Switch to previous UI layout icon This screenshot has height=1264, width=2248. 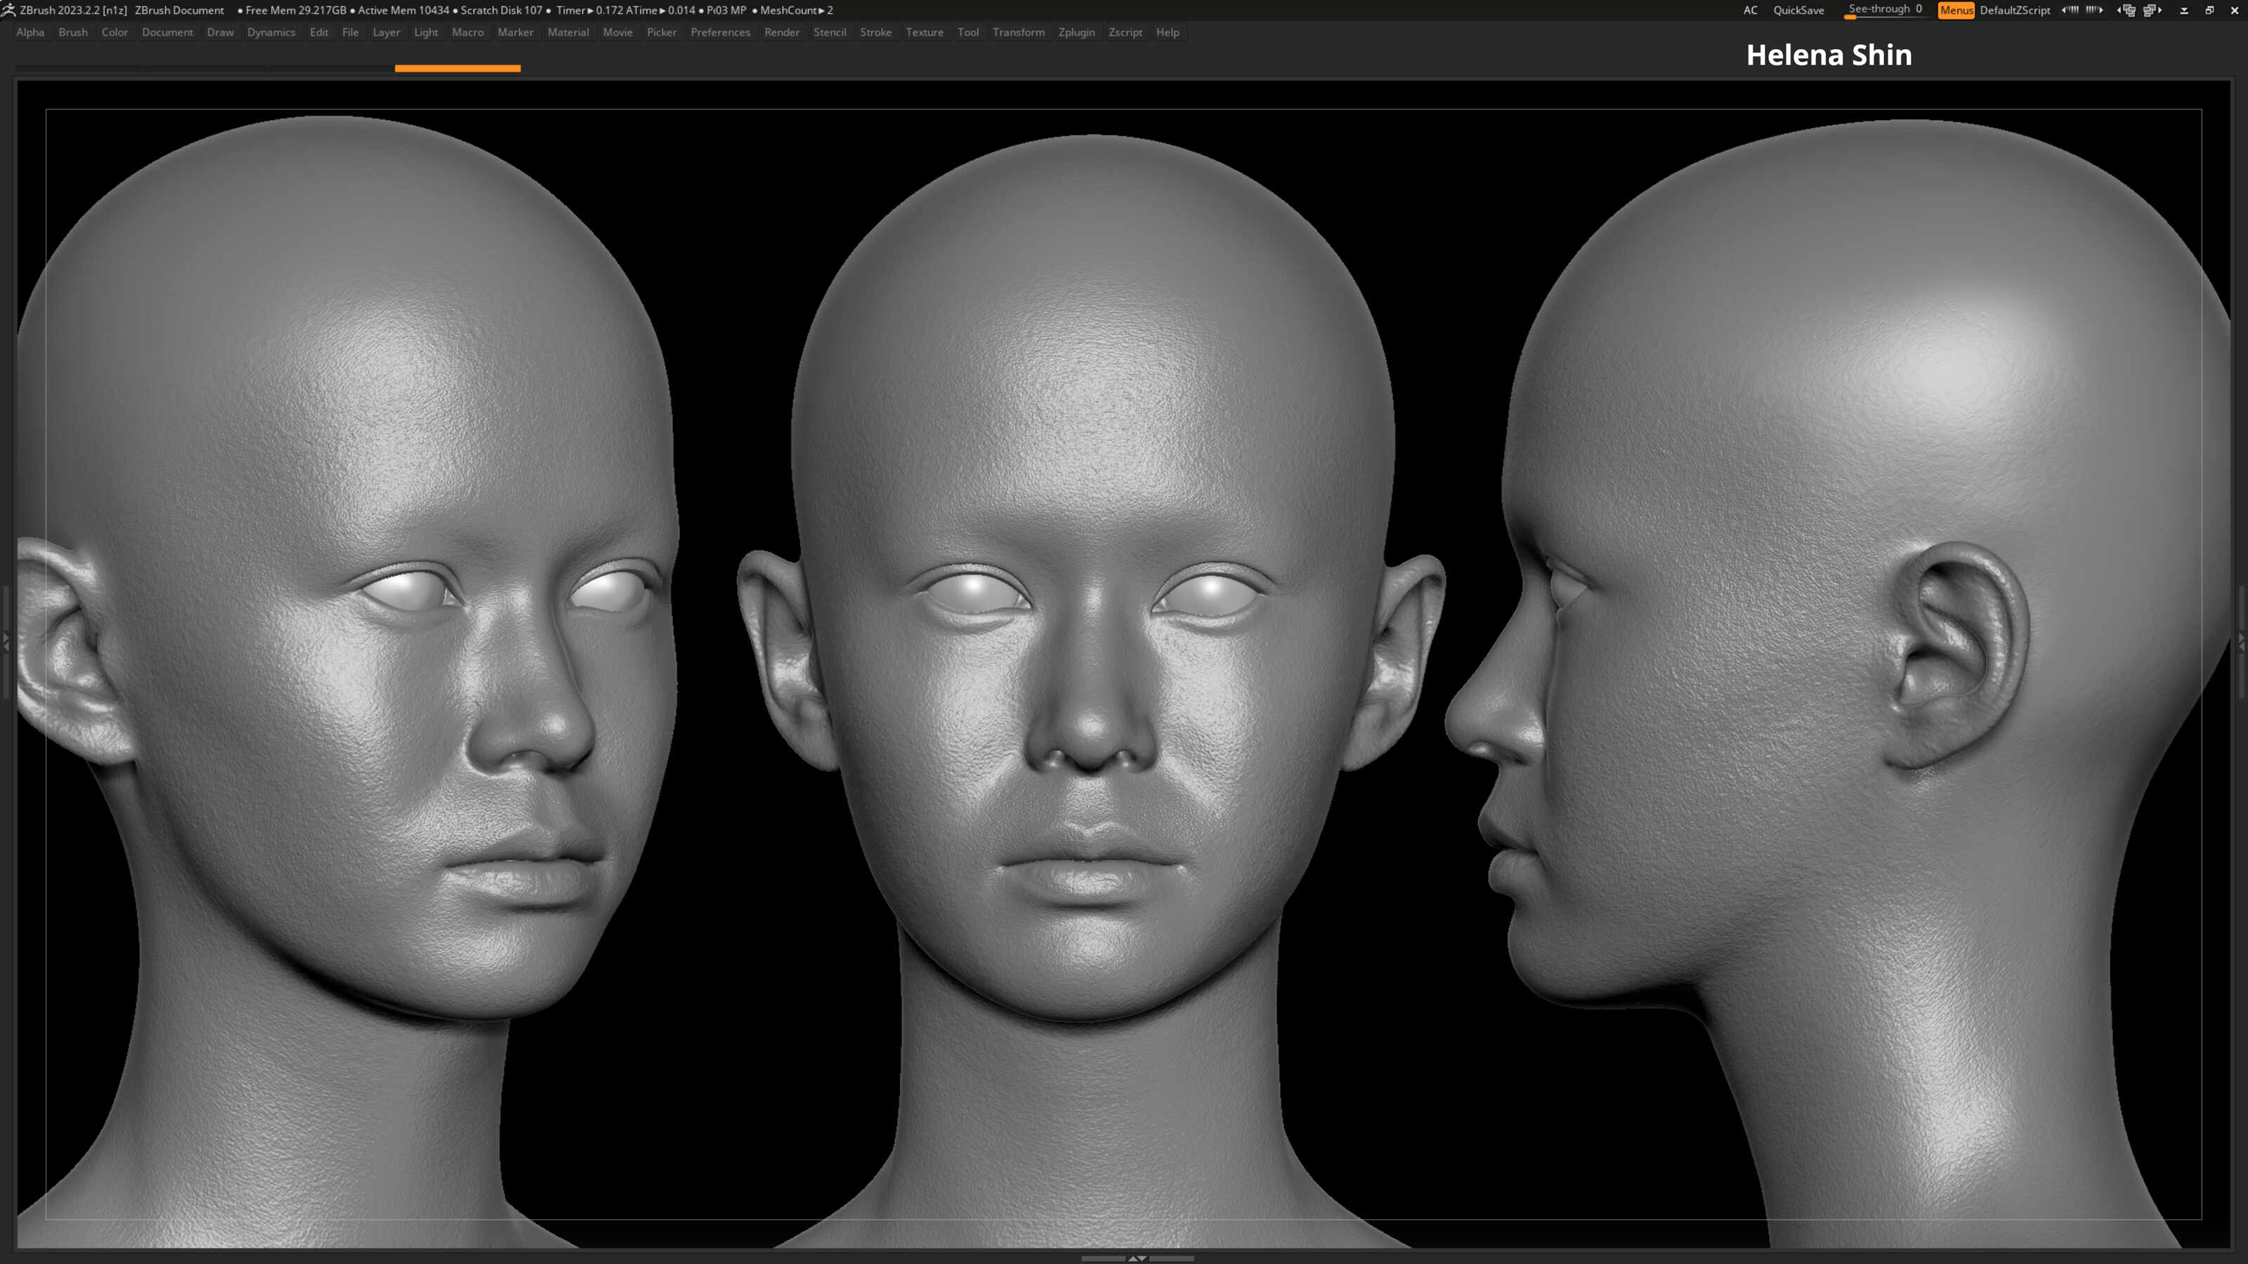[2126, 10]
